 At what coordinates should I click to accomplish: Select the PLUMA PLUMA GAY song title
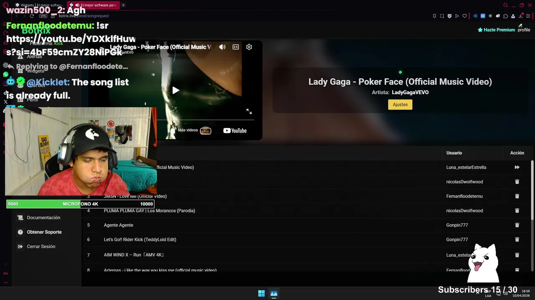coord(149,211)
